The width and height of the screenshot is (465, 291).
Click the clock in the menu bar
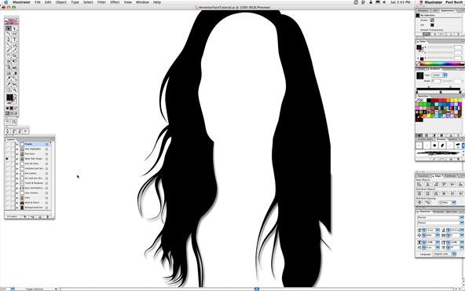tap(401, 2)
